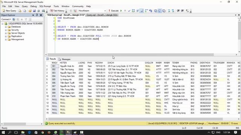Open the Windows Start menu

pos(3,132)
